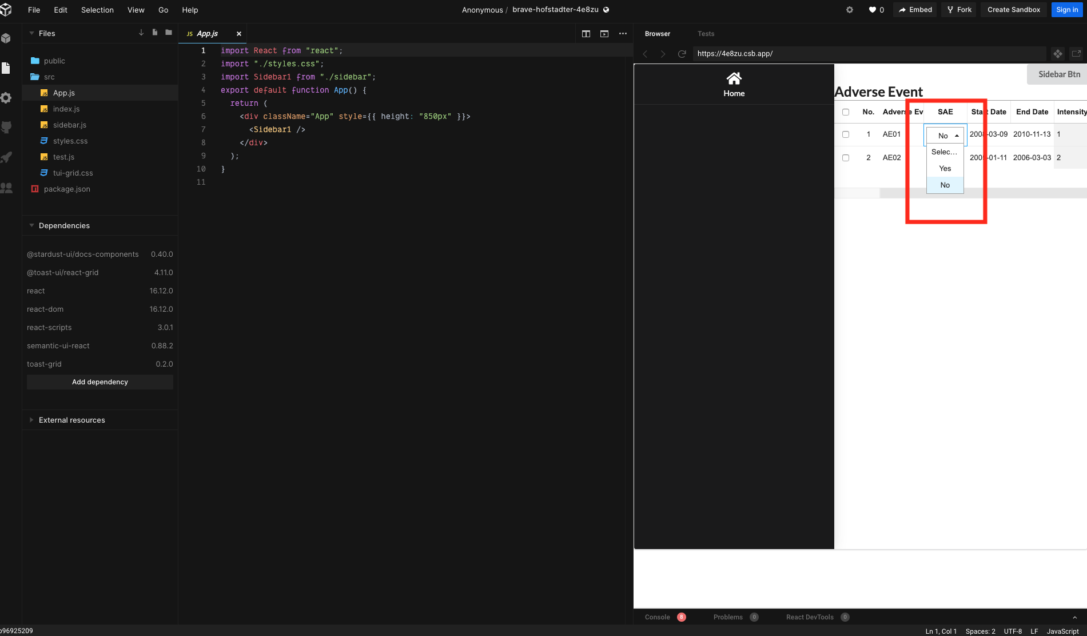Split the editor view vertically
This screenshot has width=1087, height=636.
pyautogui.click(x=586, y=34)
